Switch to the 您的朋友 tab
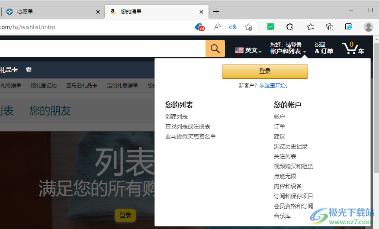 pos(50,111)
